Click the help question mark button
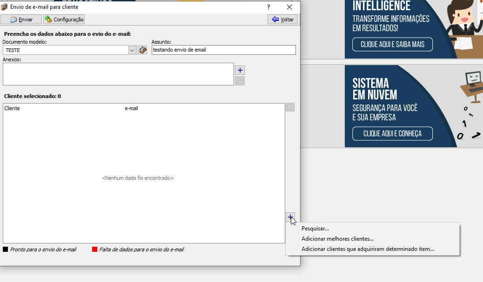This screenshot has height=282, width=483. click(268, 7)
